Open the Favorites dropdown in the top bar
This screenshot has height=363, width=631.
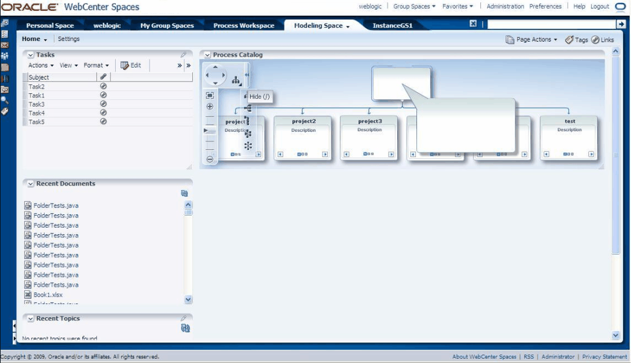click(457, 7)
